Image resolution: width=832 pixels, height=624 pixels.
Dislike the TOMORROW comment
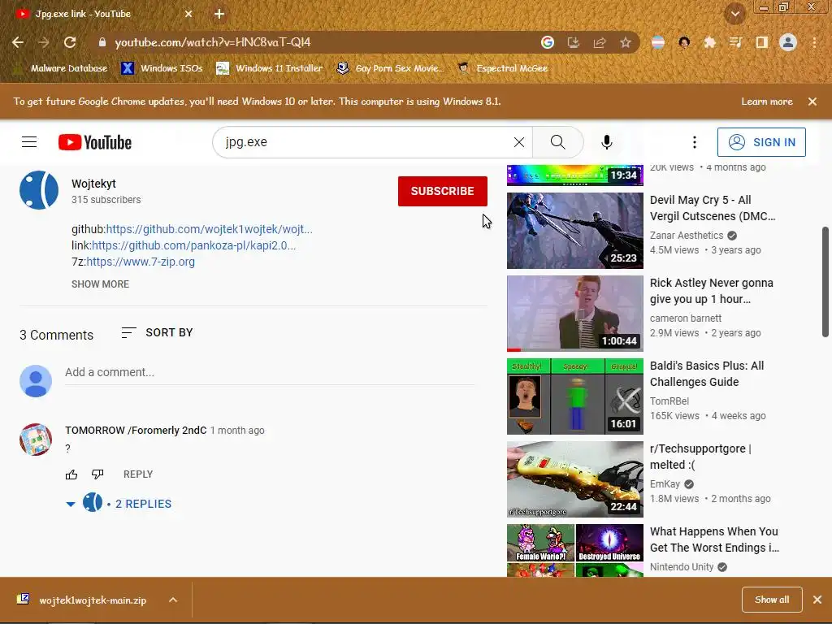pos(97,474)
